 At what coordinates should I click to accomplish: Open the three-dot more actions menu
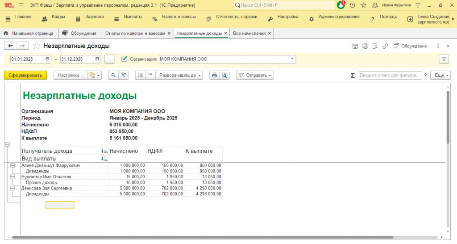[438, 46]
